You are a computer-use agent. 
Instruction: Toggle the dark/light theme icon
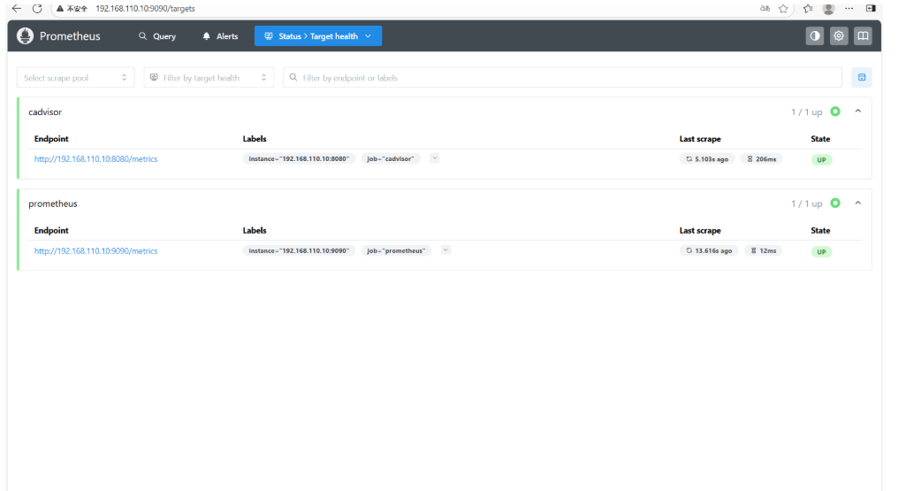[x=814, y=36]
